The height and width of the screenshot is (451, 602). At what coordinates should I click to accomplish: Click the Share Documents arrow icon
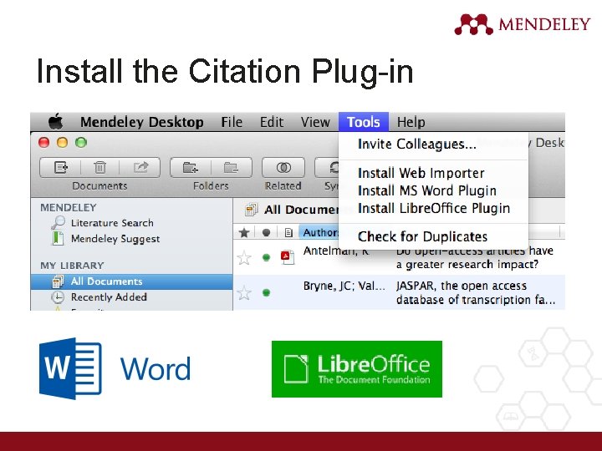(140, 167)
